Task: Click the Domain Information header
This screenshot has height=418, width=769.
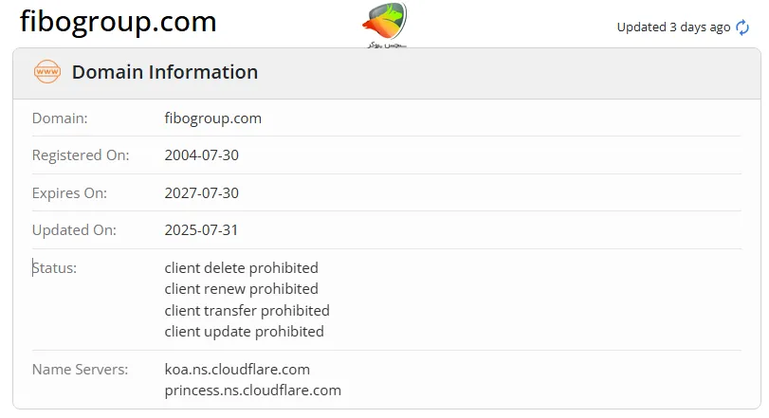Action: pyautogui.click(x=165, y=72)
